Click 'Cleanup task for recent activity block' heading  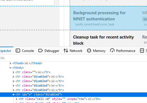click(x=103, y=40)
